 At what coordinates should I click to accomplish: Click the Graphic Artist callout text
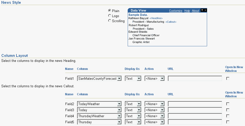(141, 42)
